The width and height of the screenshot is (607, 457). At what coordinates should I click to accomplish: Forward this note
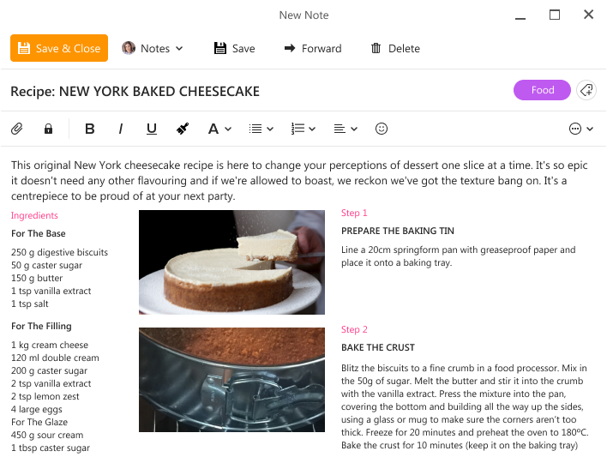click(313, 48)
